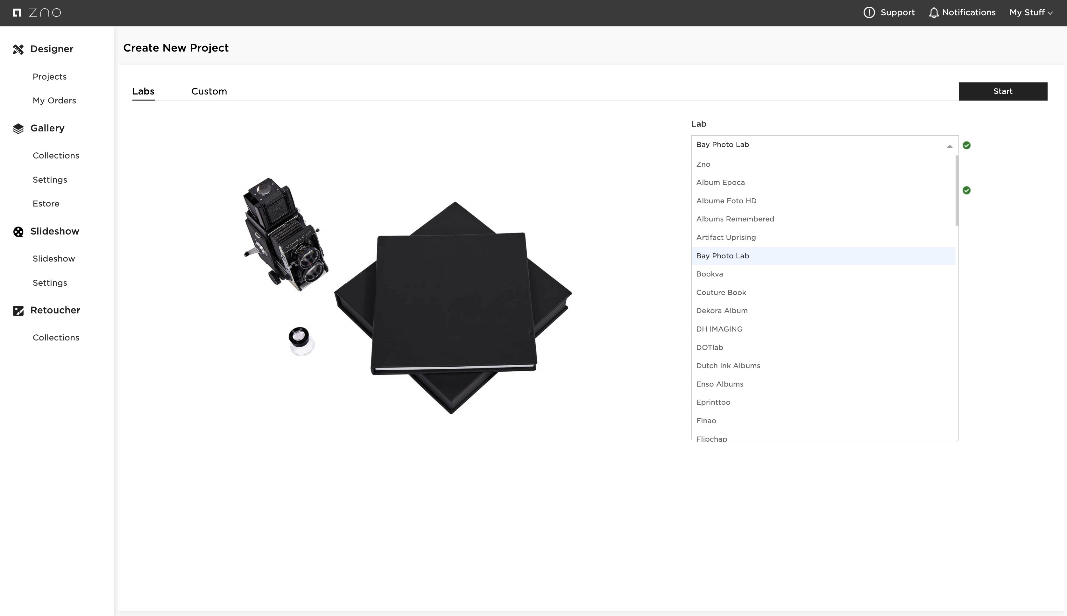Expand the My Stuff menu
Screen dimensions: 1067x616
(x=1031, y=13)
